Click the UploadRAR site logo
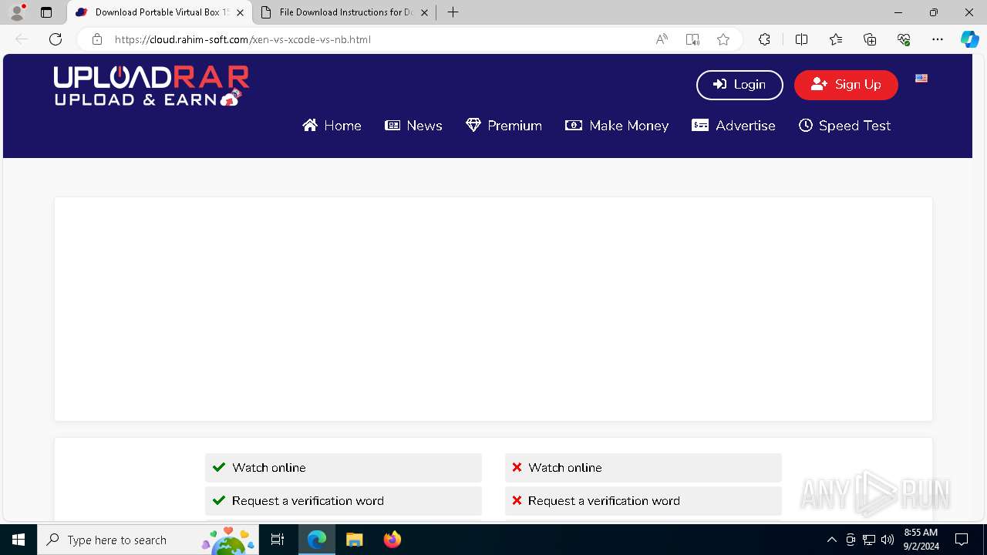 click(151, 86)
